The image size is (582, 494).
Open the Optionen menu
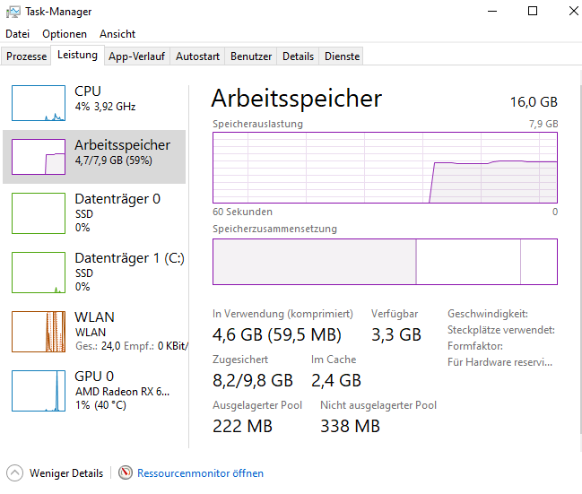tap(65, 34)
